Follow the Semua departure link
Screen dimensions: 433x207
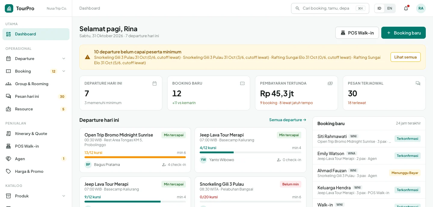(x=288, y=120)
